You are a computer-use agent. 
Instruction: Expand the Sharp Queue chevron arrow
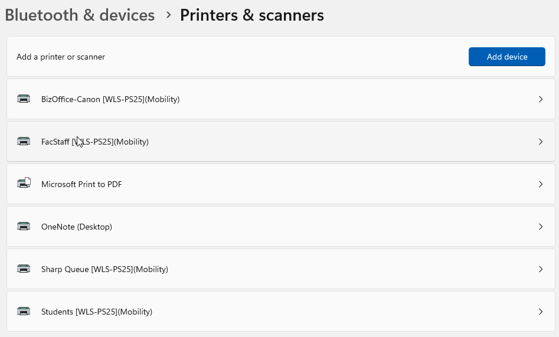(x=541, y=269)
